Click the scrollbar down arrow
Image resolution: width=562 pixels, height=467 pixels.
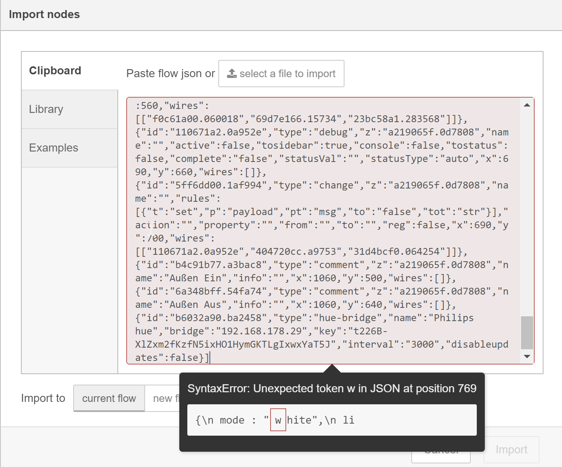coord(527,356)
